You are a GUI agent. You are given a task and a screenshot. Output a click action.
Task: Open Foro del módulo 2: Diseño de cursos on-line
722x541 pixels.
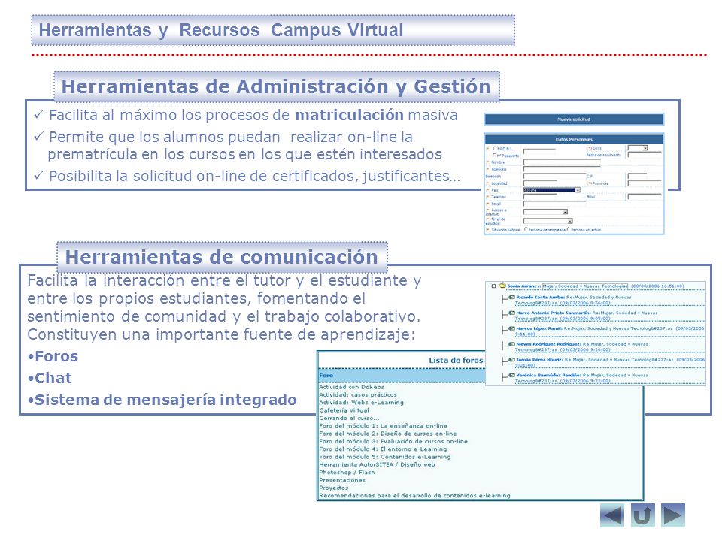point(388,434)
